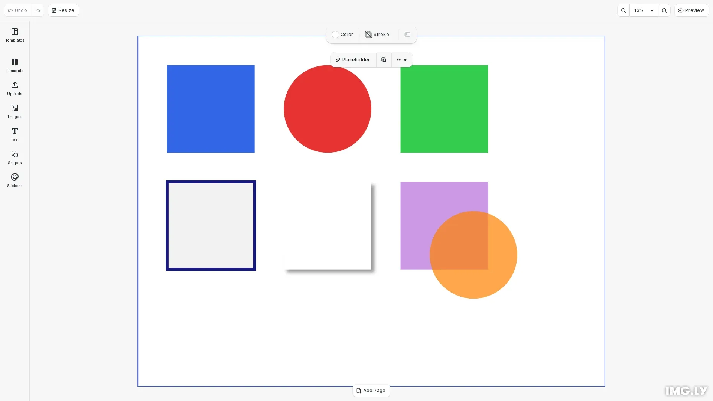This screenshot has width=713, height=401.
Task: Add a new page
Action: (x=371, y=390)
